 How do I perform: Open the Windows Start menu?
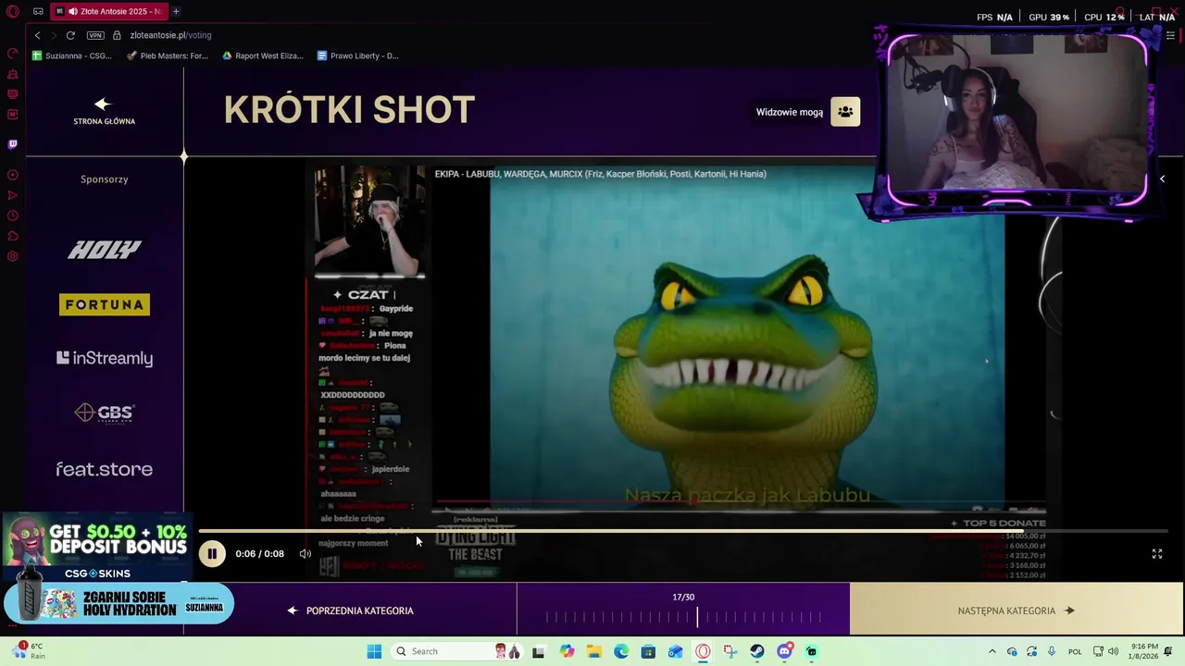click(x=374, y=651)
